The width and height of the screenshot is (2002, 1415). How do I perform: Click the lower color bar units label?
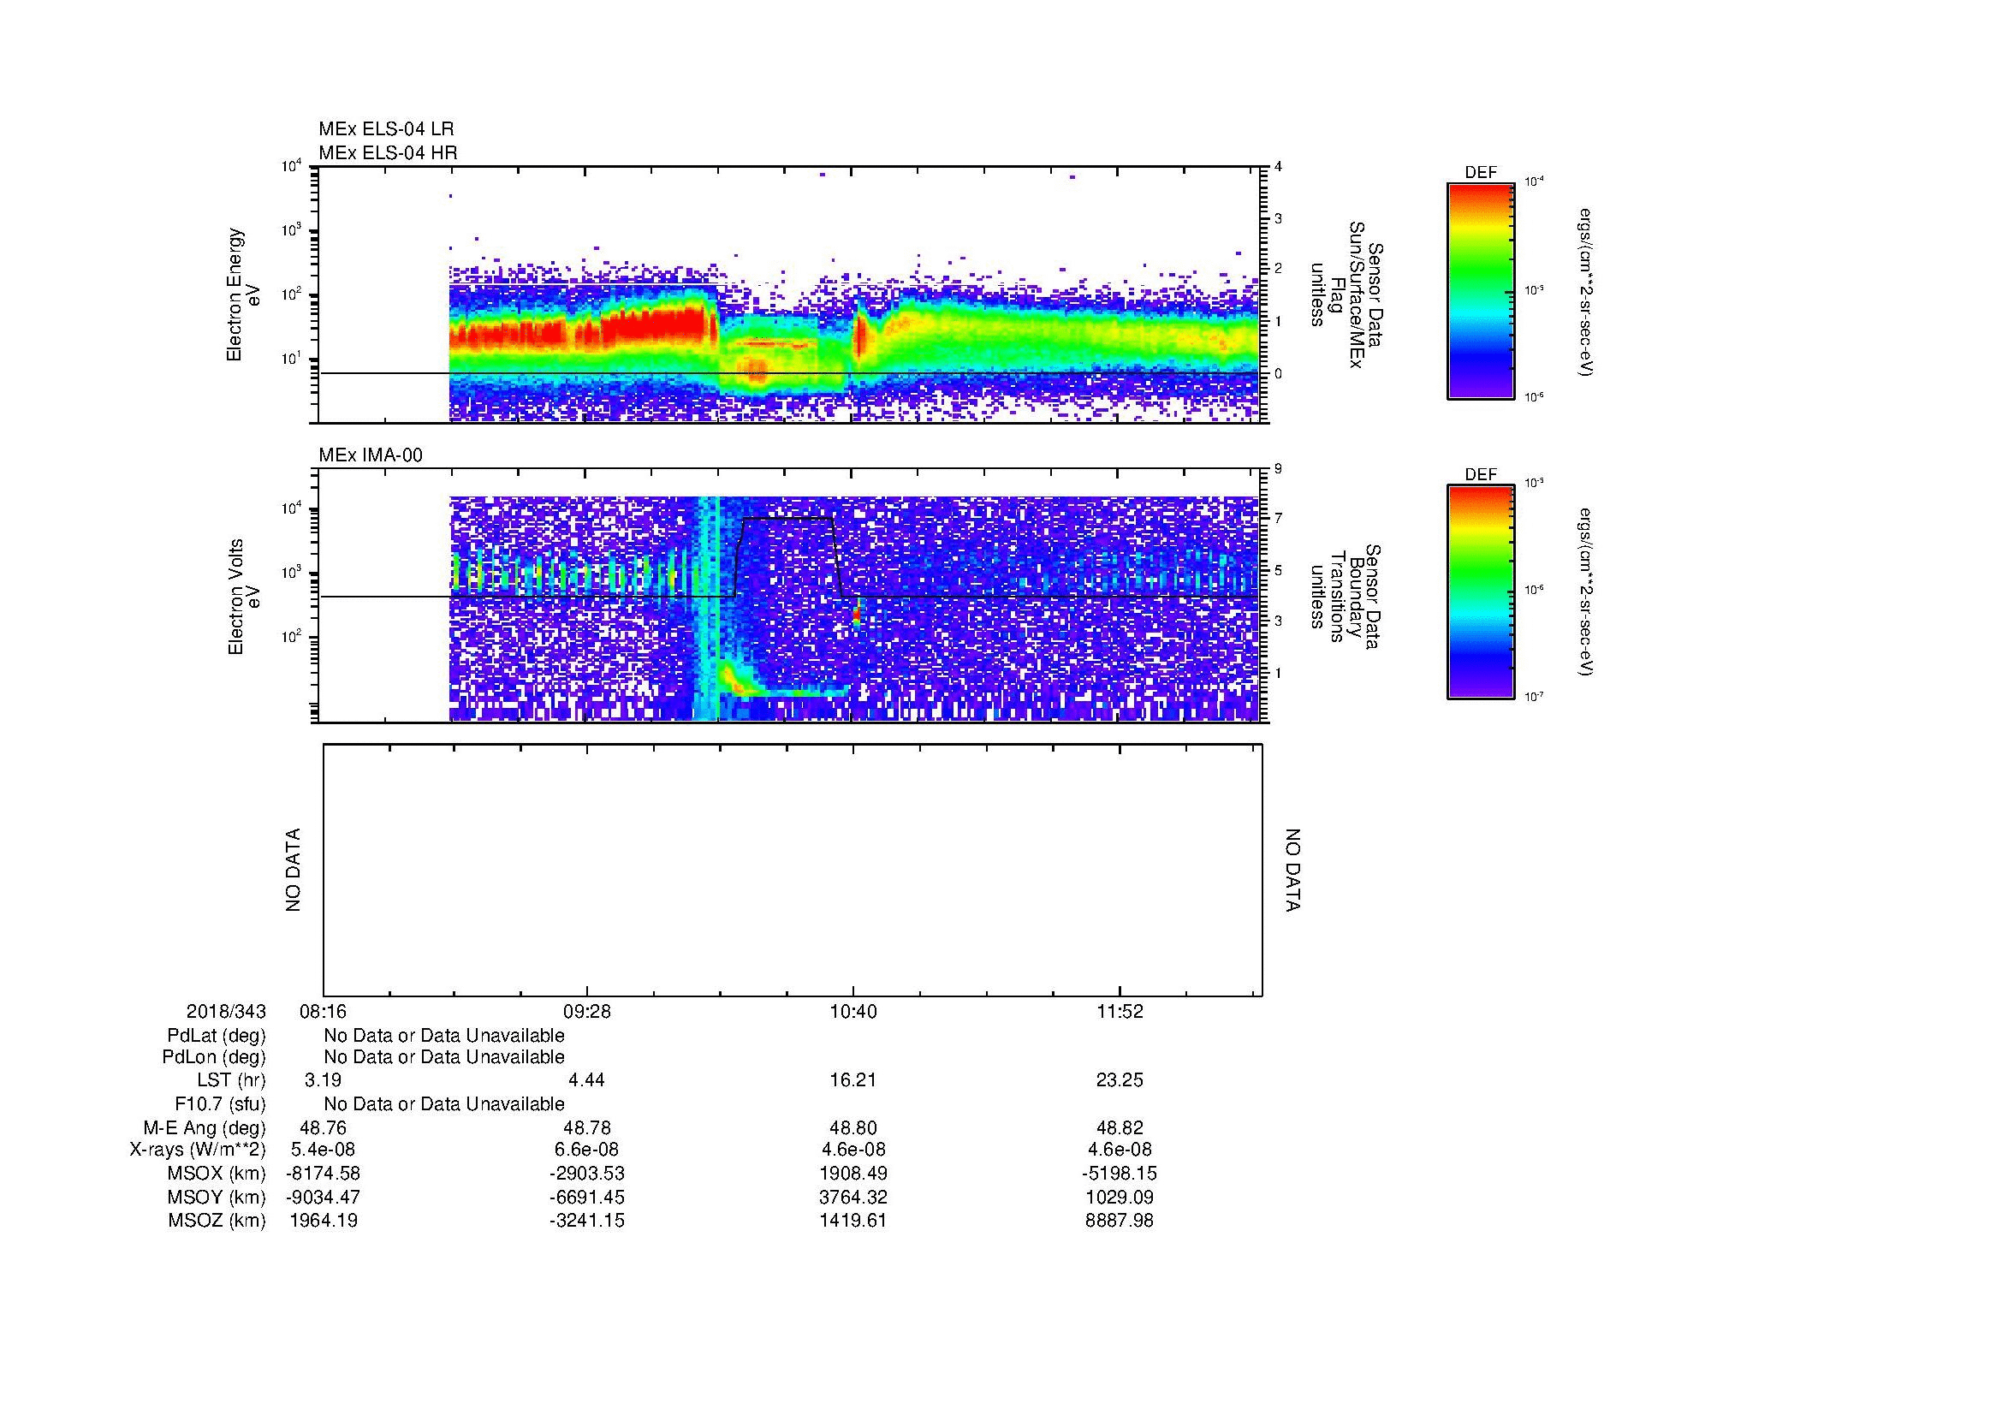pyautogui.click(x=1584, y=592)
